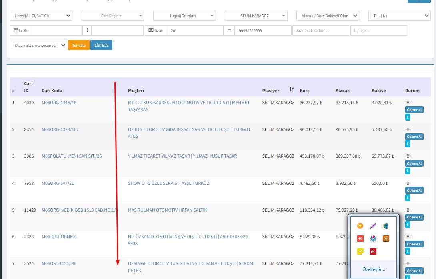This screenshot has height=279, width=436.
Task: Open the SELİM KARAGÖZ salesperson dropdown
Action: tap(256, 16)
